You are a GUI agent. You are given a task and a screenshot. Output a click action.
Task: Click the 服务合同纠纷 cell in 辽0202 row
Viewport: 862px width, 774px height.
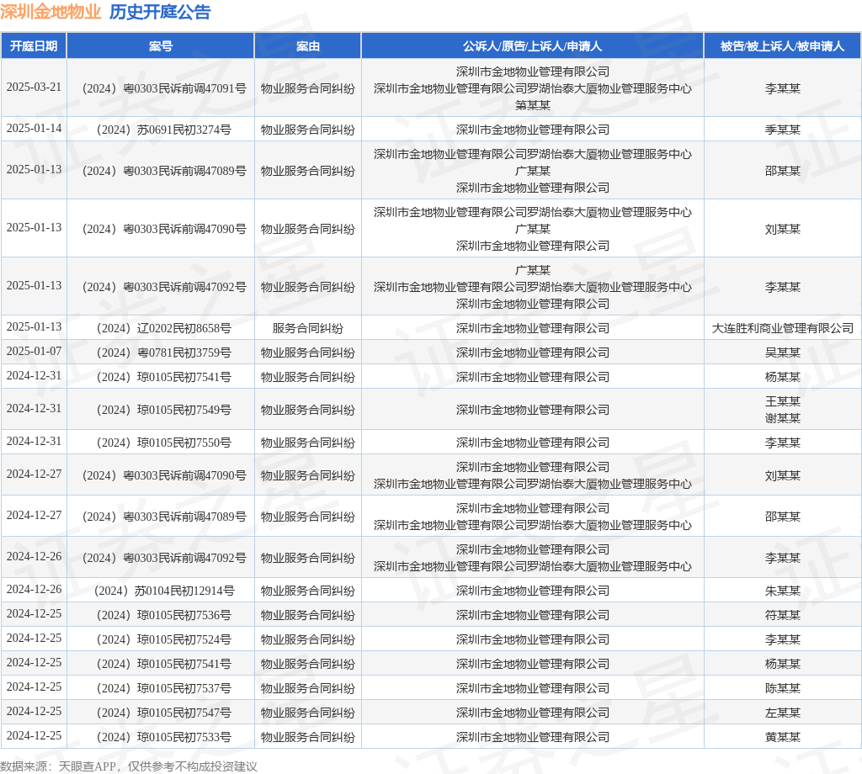(308, 328)
